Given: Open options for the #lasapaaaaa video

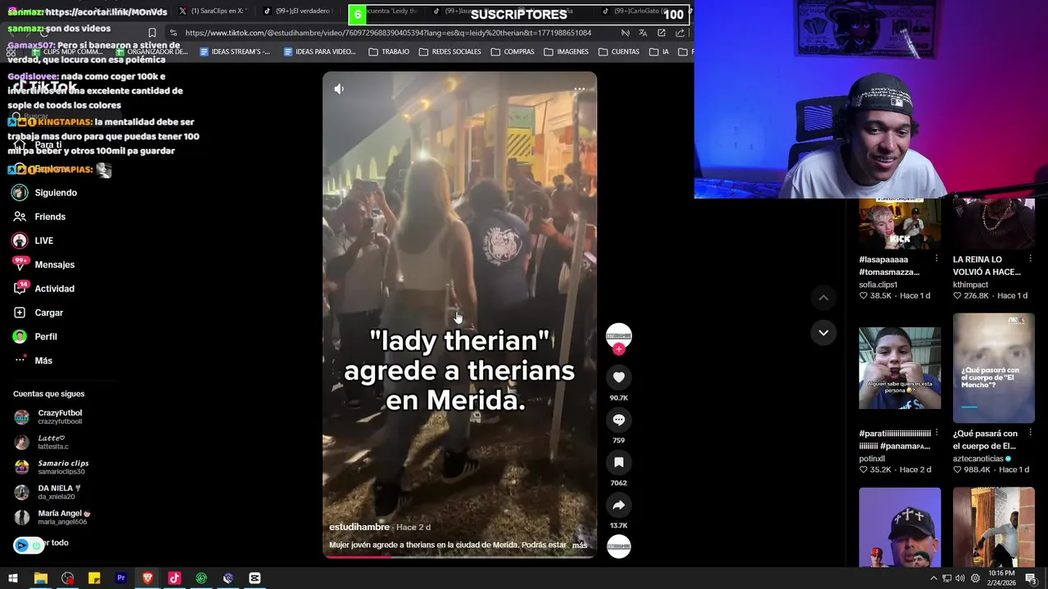Looking at the screenshot, I should 937,259.
